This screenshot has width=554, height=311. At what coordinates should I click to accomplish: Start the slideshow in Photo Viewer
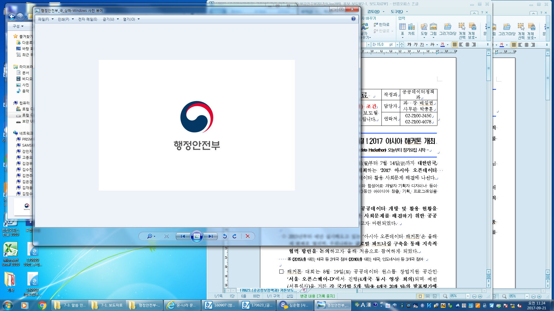coord(197,236)
